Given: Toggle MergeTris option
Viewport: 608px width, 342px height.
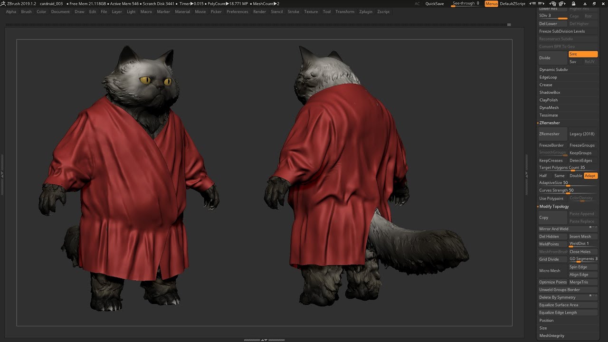Looking at the screenshot, I should click(583, 282).
